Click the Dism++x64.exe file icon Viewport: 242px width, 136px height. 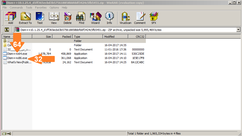[x=5, y=53]
